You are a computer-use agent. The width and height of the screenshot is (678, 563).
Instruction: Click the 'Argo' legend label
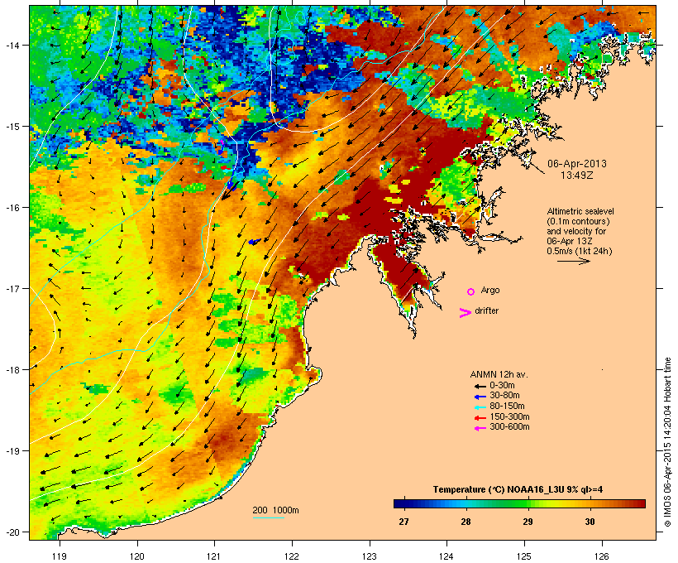[490, 291]
